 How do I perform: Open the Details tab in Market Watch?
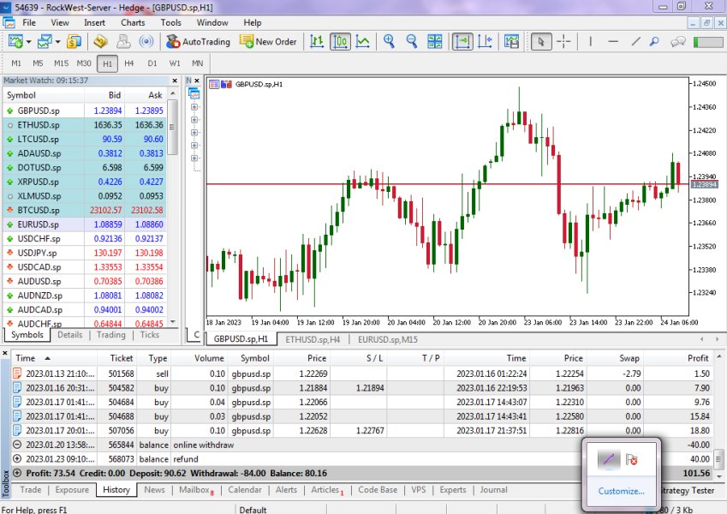70,335
